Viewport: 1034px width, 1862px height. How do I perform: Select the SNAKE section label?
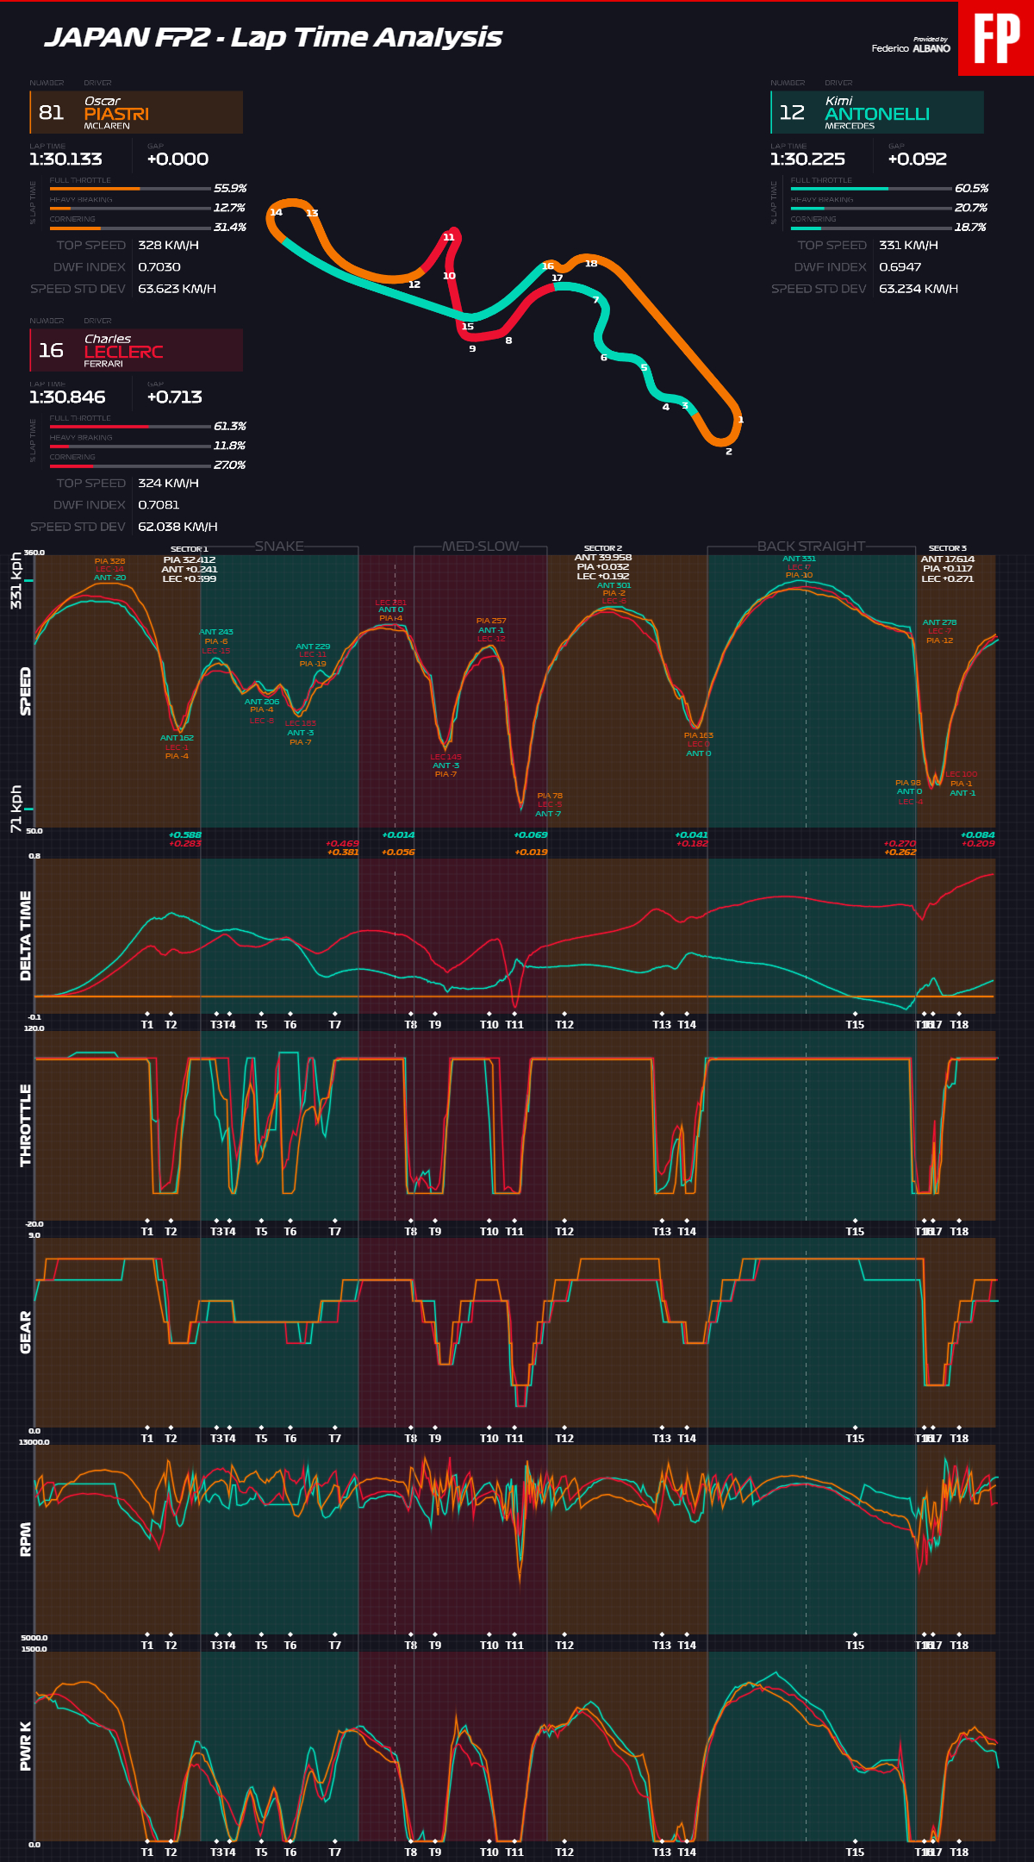click(279, 547)
